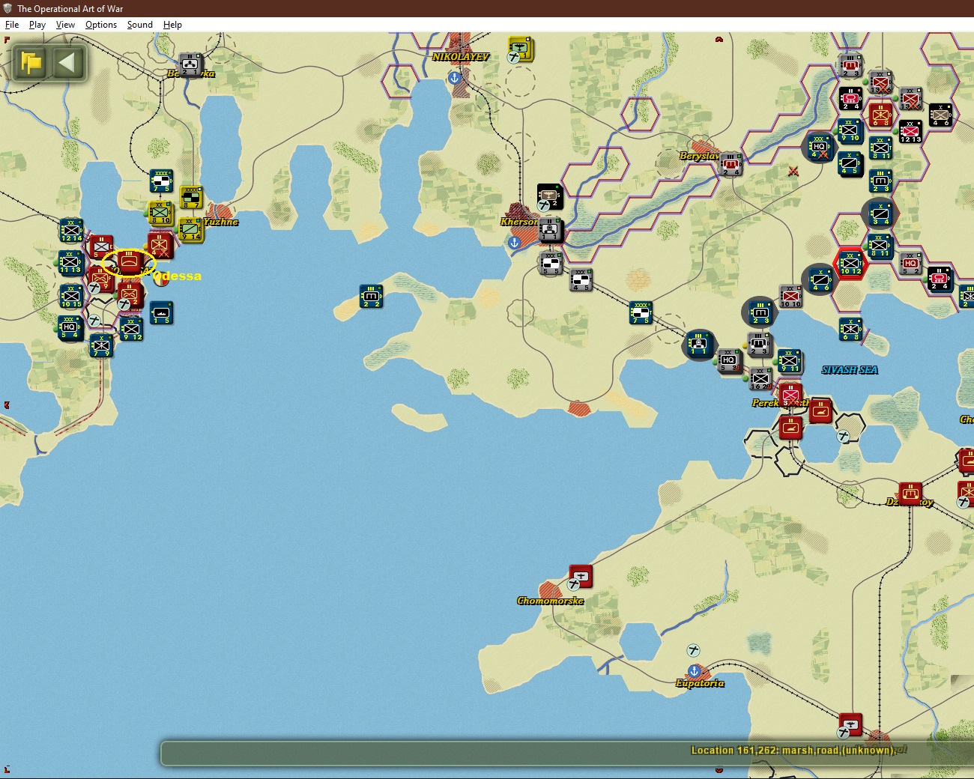Select the yellow XXXX unit marked 8 7
The image size is (974, 779).
point(191,198)
